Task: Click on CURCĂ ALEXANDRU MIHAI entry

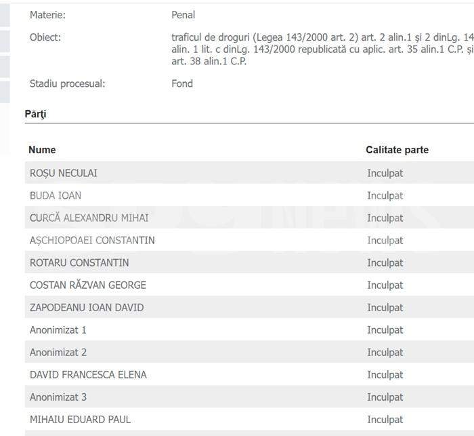Action: pos(89,218)
